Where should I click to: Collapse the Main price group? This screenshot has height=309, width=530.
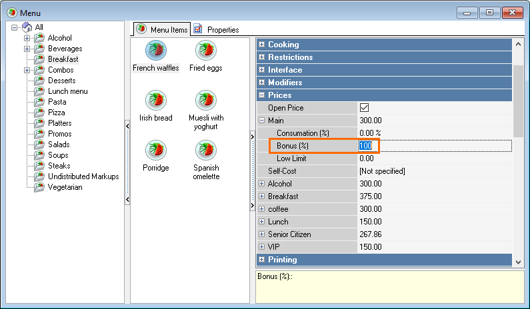[262, 121]
